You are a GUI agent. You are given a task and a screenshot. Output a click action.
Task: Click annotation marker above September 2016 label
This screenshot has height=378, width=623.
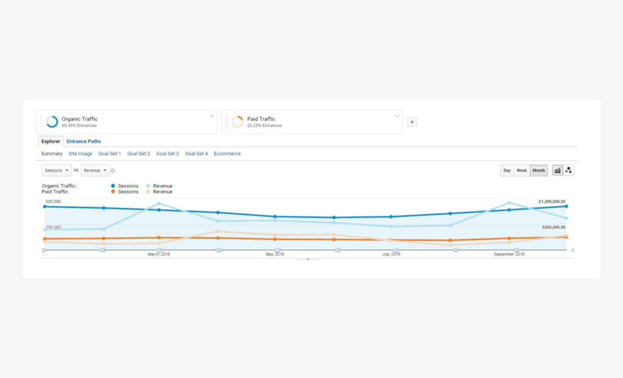(516, 250)
